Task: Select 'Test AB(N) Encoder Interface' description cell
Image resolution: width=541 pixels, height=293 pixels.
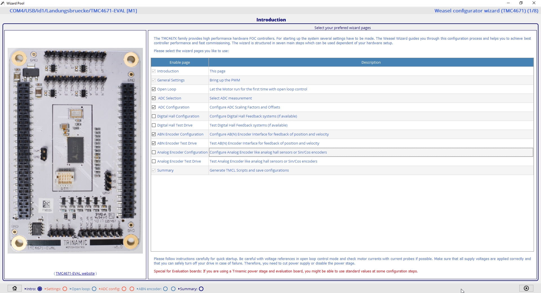Action: click(x=371, y=143)
